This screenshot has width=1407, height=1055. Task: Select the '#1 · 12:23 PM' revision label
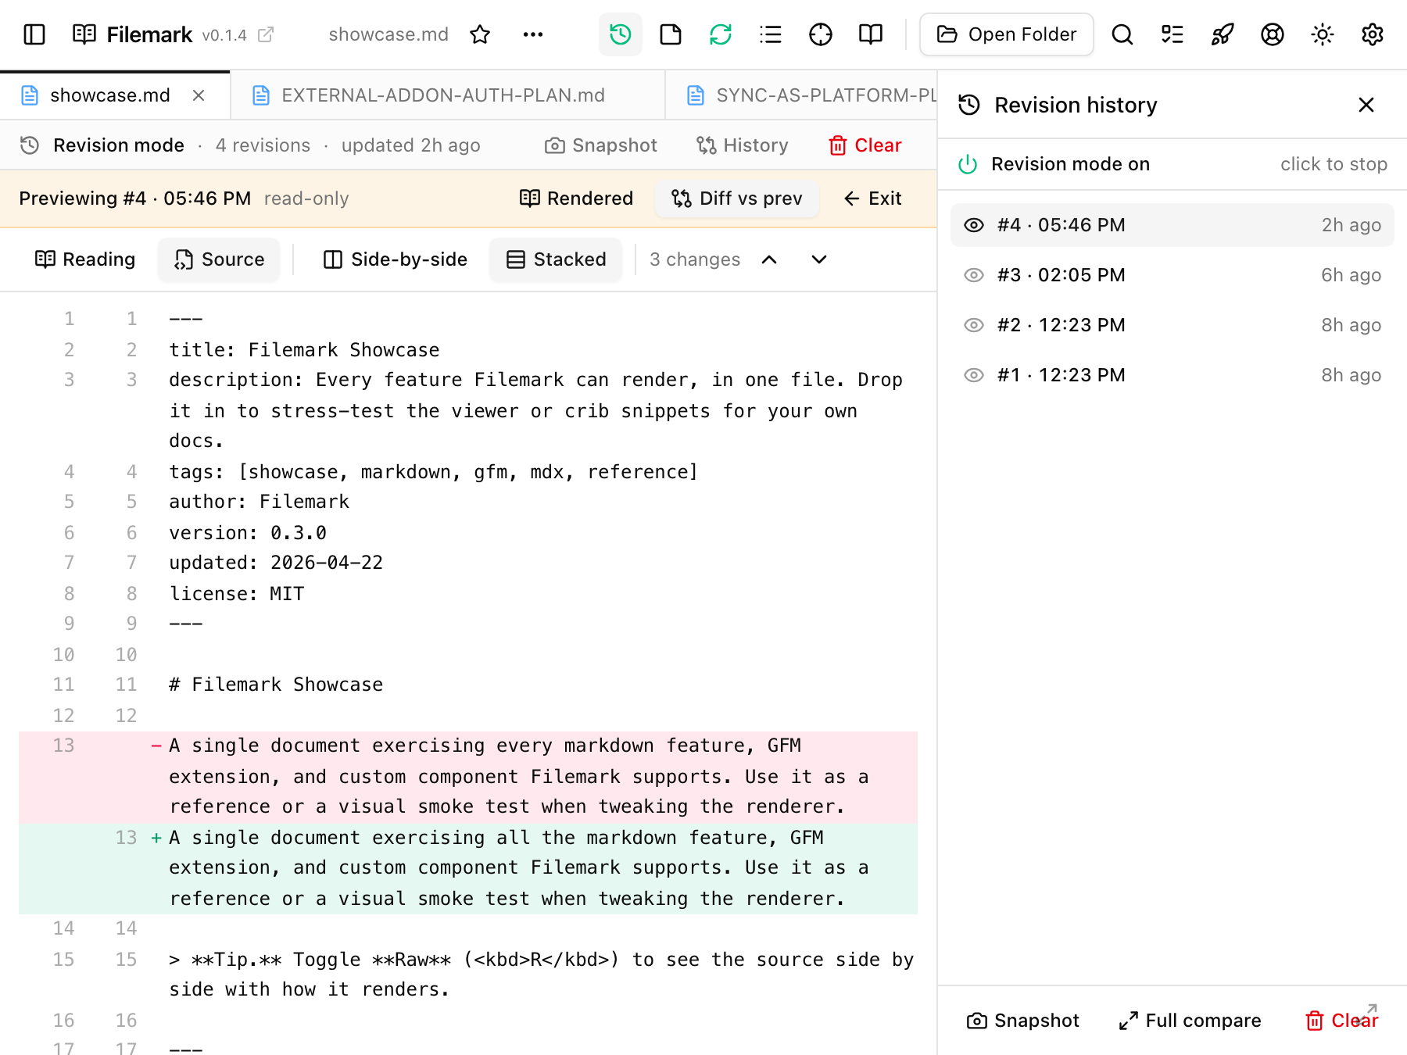coord(1062,375)
